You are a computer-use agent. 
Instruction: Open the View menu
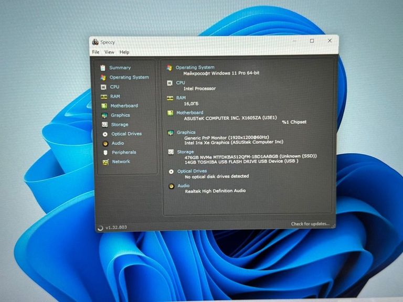click(109, 52)
